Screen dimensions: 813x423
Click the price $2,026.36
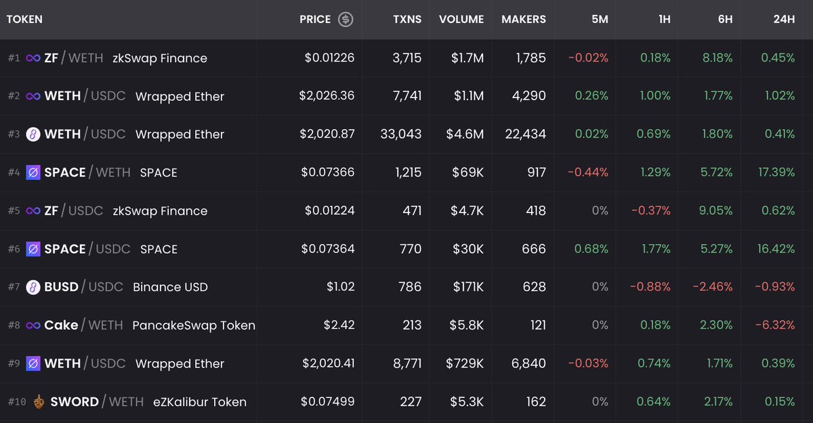tap(327, 96)
